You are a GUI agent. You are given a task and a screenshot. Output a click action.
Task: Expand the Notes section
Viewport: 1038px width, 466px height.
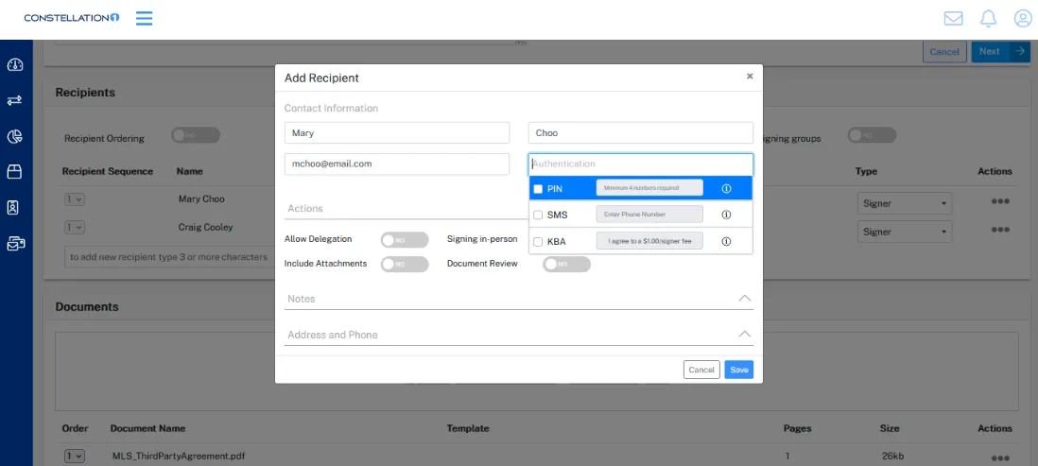pyautogui.click(x=519, y=299)
